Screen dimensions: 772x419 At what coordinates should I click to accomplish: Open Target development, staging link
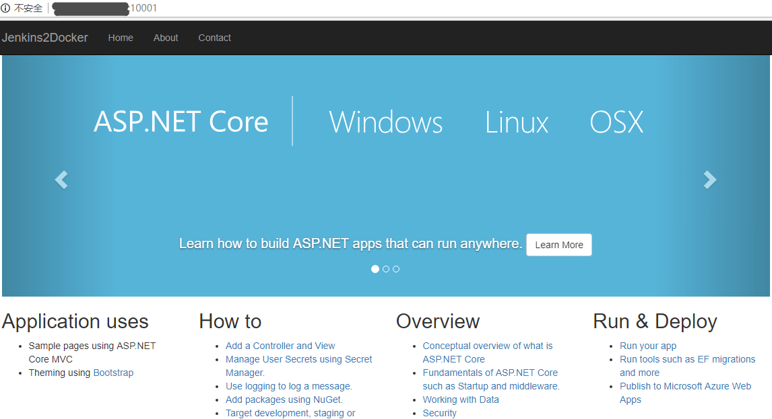click(290, 413)
